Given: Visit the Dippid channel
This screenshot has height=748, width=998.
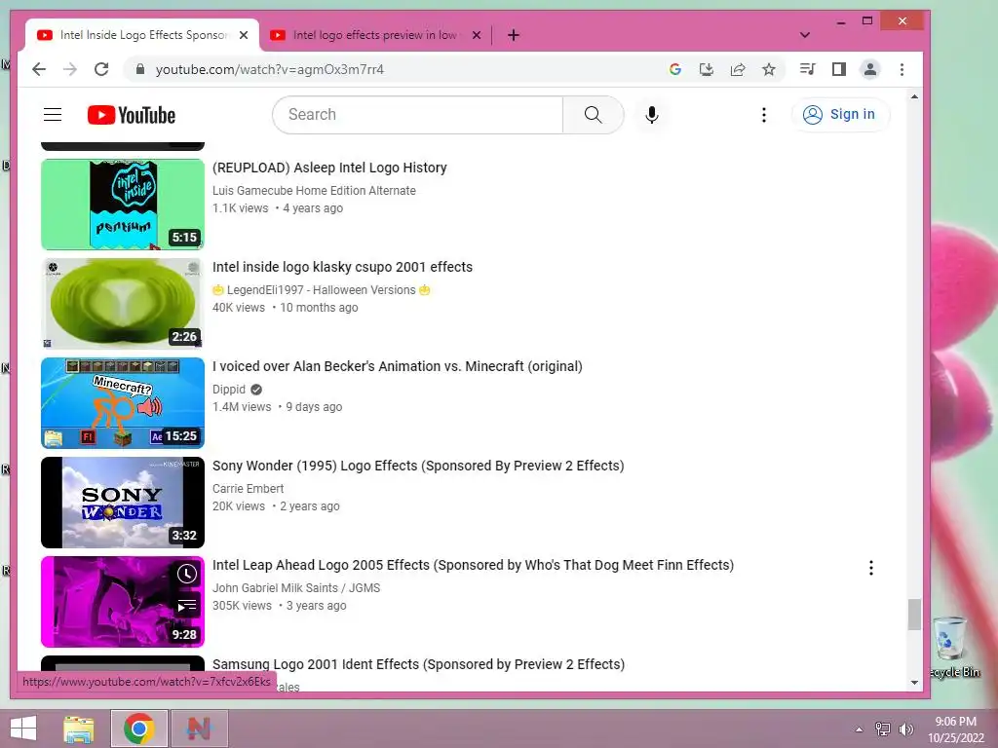Looking at the screenshot, I should click(x=228, y=390).
